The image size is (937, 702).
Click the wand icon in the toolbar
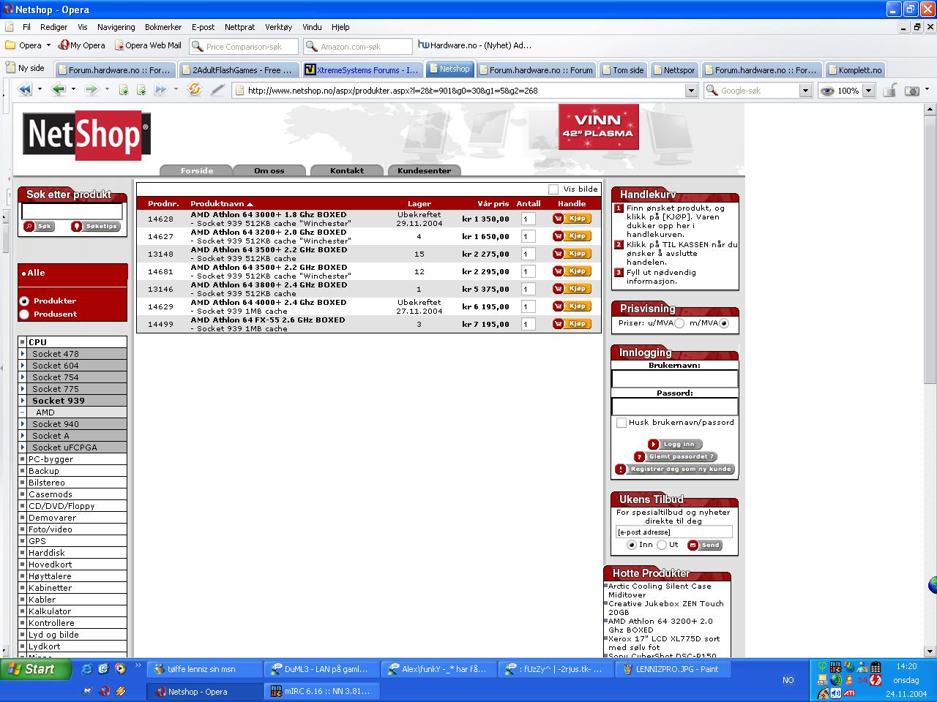(217, 90)
